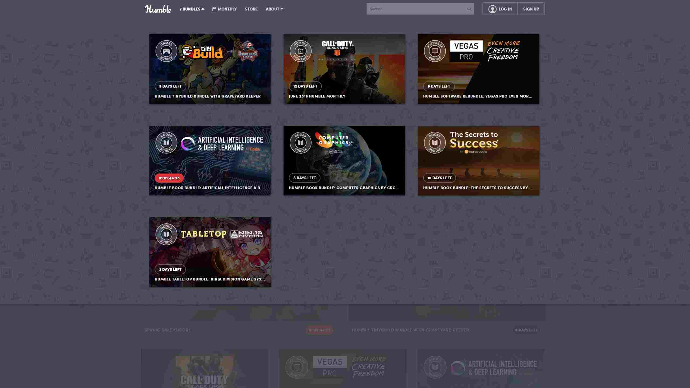The width and height of the screenshot is (690, 388).
Task: Collapse the 7 Bundles dropdown
Action: coord(192,9)
